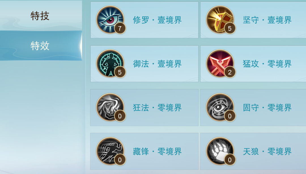306x174 pixels.
Task: Select the 藏锋 running figure icon
Action: click(110, 151)
